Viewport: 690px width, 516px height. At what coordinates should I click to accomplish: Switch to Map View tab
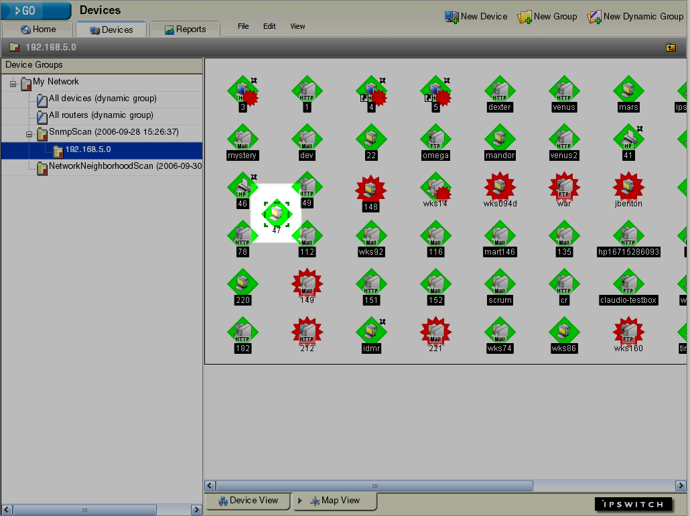click(x=335, y=501)
